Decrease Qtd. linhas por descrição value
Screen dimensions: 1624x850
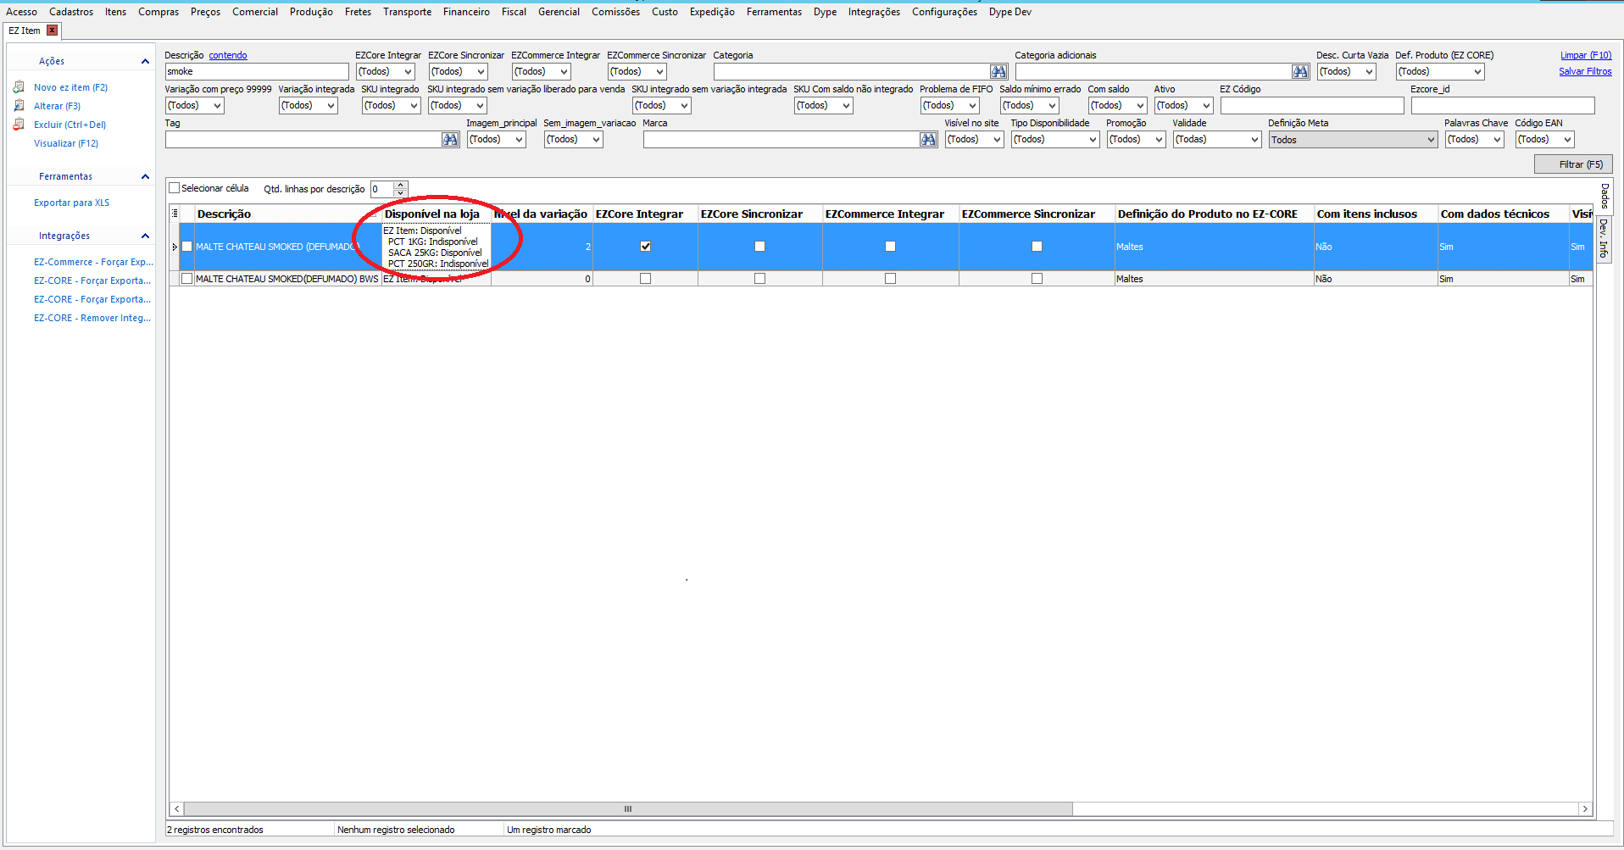[401, 193]
